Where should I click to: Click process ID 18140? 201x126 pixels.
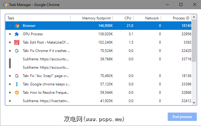(x=186, y=26)
